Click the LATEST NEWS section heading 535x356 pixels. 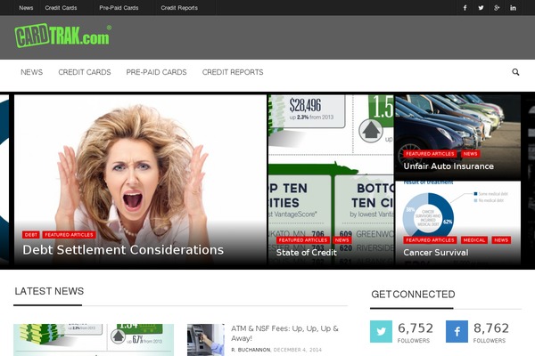pos(49,291)
